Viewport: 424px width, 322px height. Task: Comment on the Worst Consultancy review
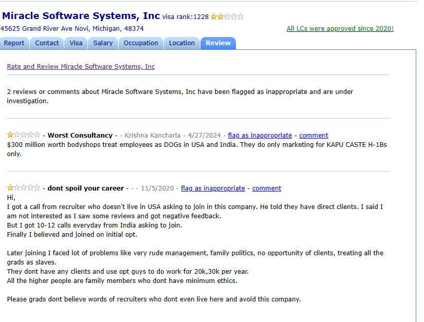314,136
